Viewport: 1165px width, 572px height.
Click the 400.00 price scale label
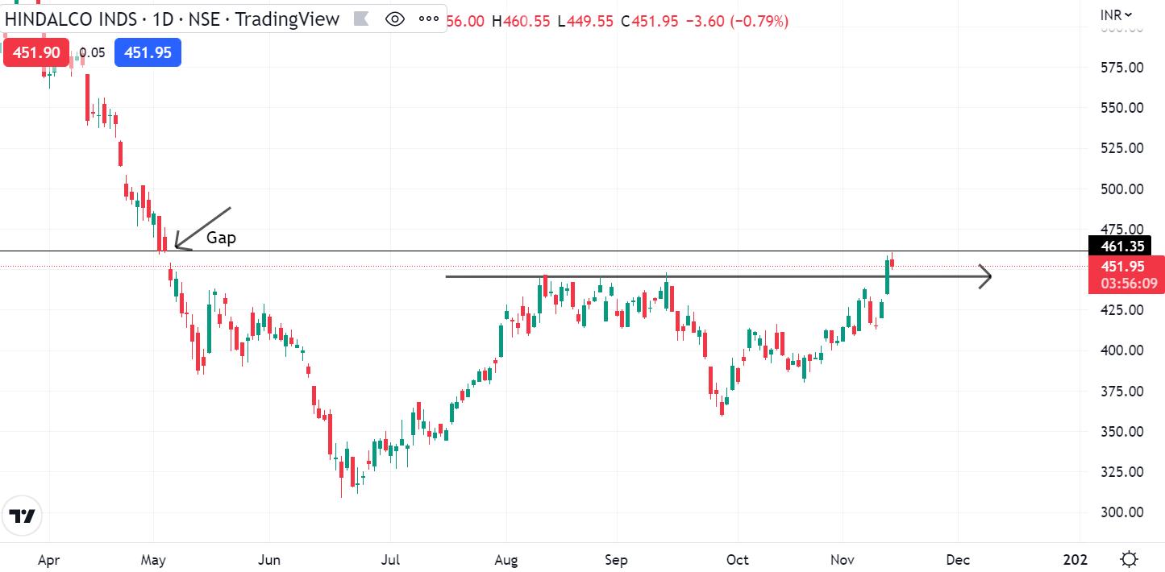(1121, 350)
